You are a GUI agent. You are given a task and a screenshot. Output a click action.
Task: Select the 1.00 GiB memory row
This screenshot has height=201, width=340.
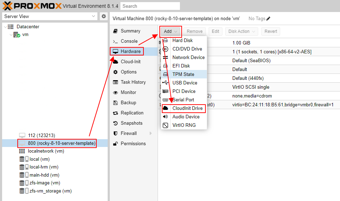click(249, 43)
